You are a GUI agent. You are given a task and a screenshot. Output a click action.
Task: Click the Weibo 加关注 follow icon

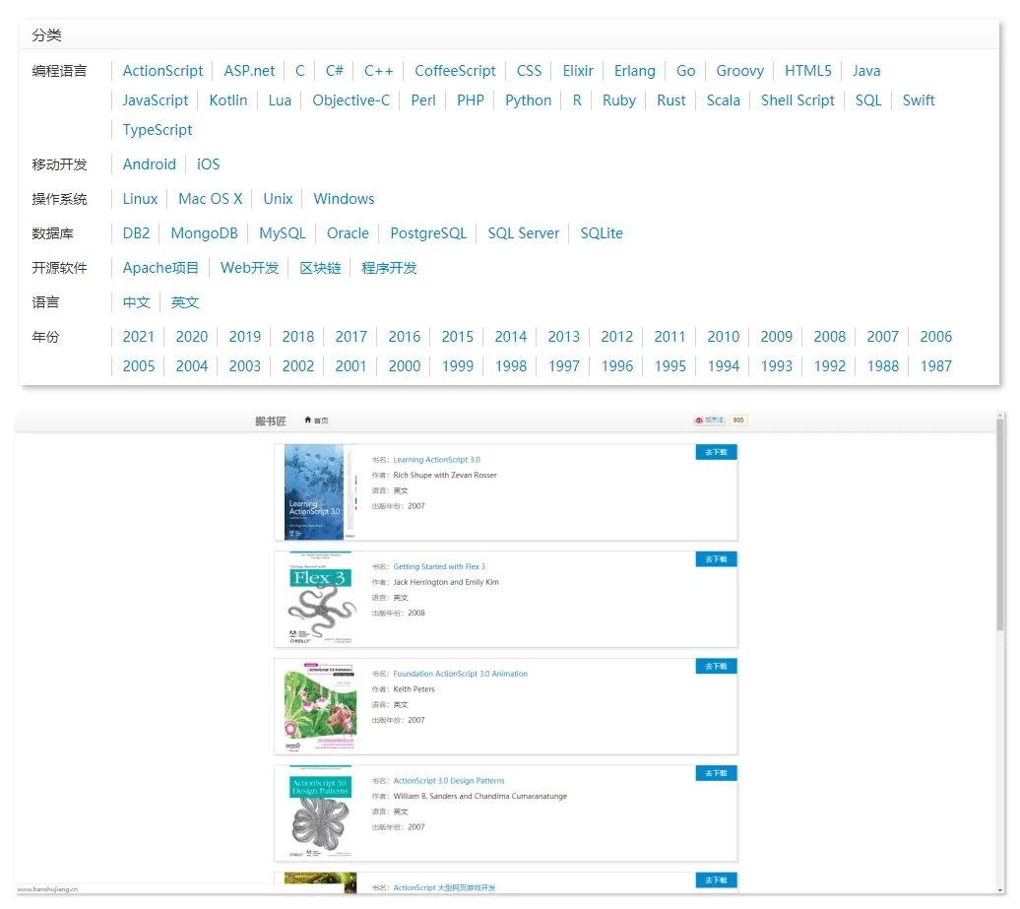click(x=699, y=421)
